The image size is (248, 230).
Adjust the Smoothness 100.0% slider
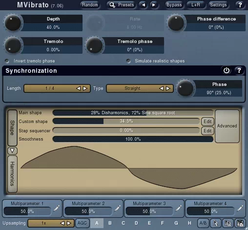click(x=133, y=139)
